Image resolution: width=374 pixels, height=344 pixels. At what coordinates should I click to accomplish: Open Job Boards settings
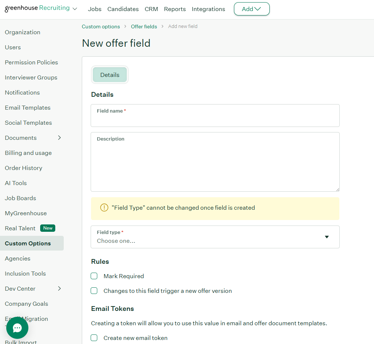21,198
